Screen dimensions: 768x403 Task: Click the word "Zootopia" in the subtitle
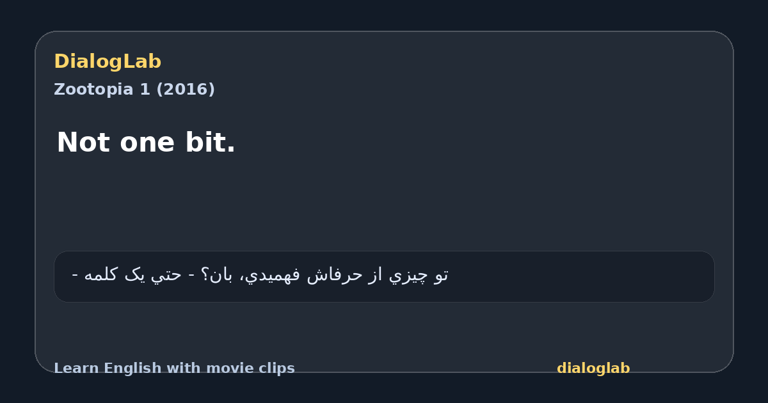pyautogui.click(x=93, y=90)
